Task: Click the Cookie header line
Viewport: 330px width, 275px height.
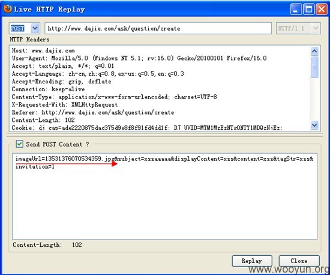Action: [x=147, y=127]
